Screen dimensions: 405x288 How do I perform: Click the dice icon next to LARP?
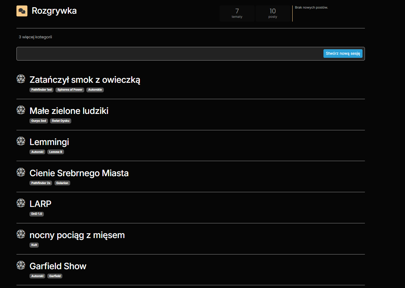pos(21,203)
